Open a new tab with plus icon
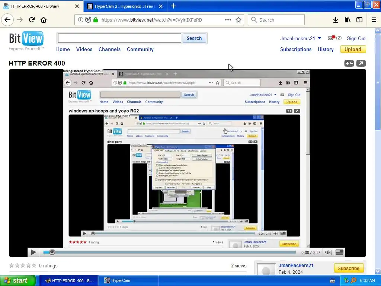Image resolution: width=381 pixels, height=286 pixels. [x=173, y=6]
